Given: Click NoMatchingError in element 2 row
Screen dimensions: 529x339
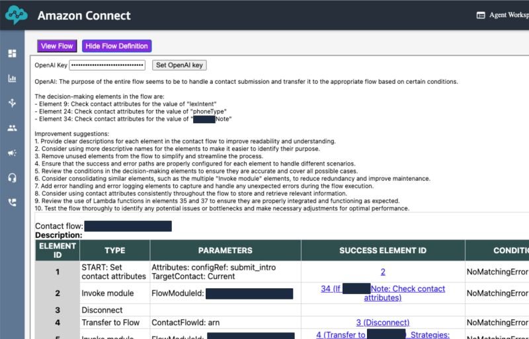Looking at the screenshot, I should point(497,293).
